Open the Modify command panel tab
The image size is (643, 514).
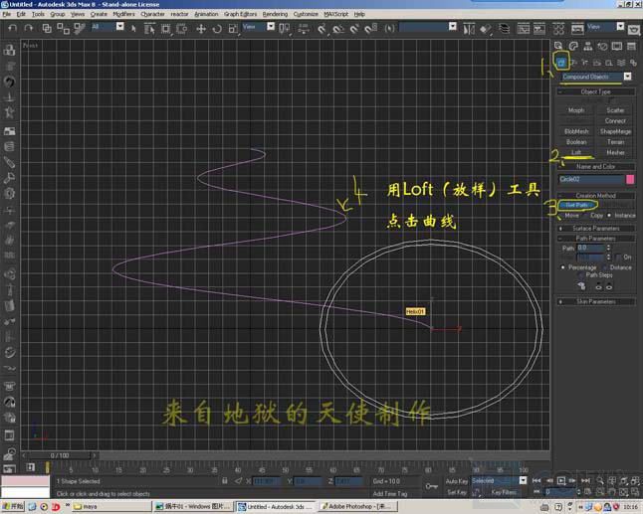(573, 46)
